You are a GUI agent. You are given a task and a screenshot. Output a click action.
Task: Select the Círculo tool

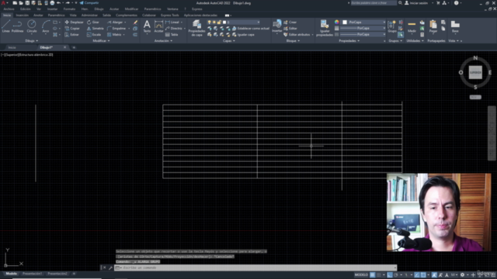tap(31, 26)
